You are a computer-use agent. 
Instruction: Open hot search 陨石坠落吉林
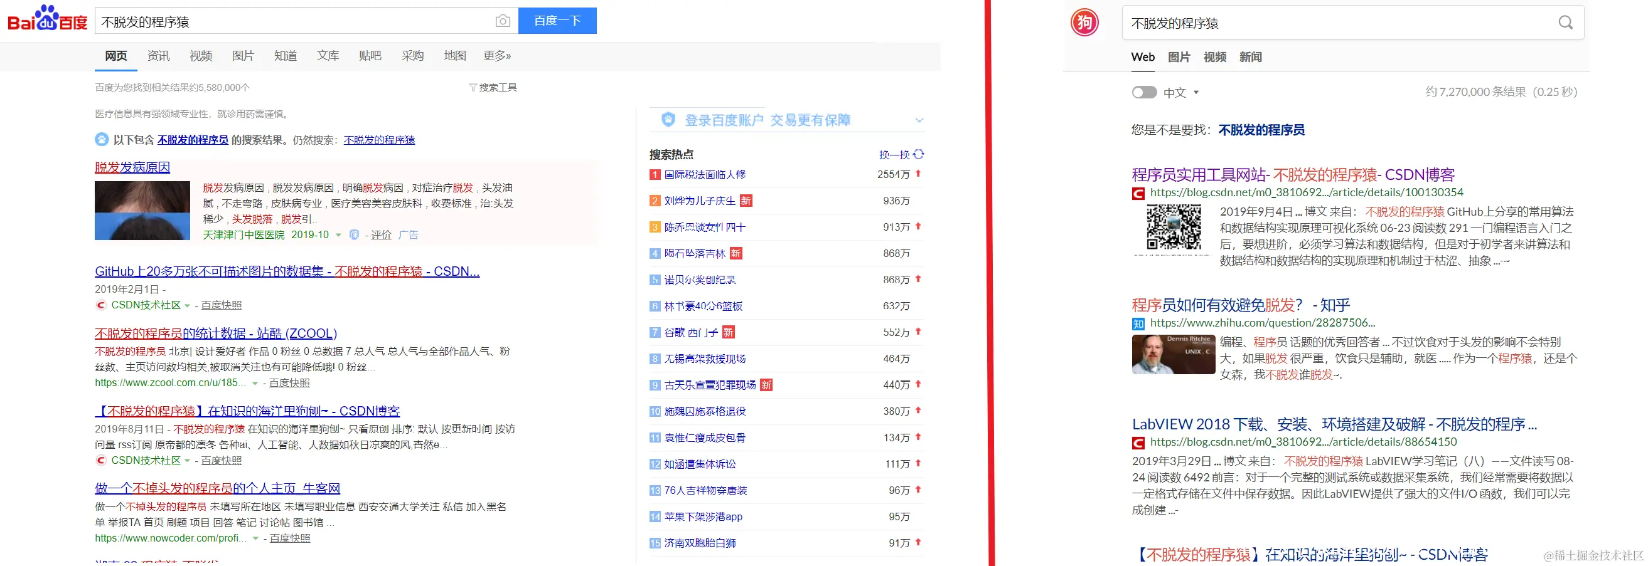pos(695,254)
